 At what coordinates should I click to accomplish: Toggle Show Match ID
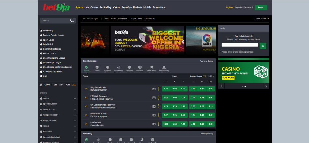(x=262, y=19)
